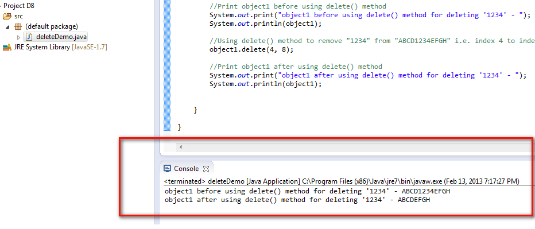Screen dimensions: 535x229
Task: Click the 'after using delete()' print statement
Action: [368, 75]
